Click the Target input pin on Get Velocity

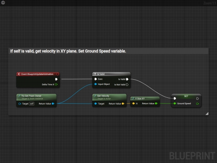tap(96, 104)
